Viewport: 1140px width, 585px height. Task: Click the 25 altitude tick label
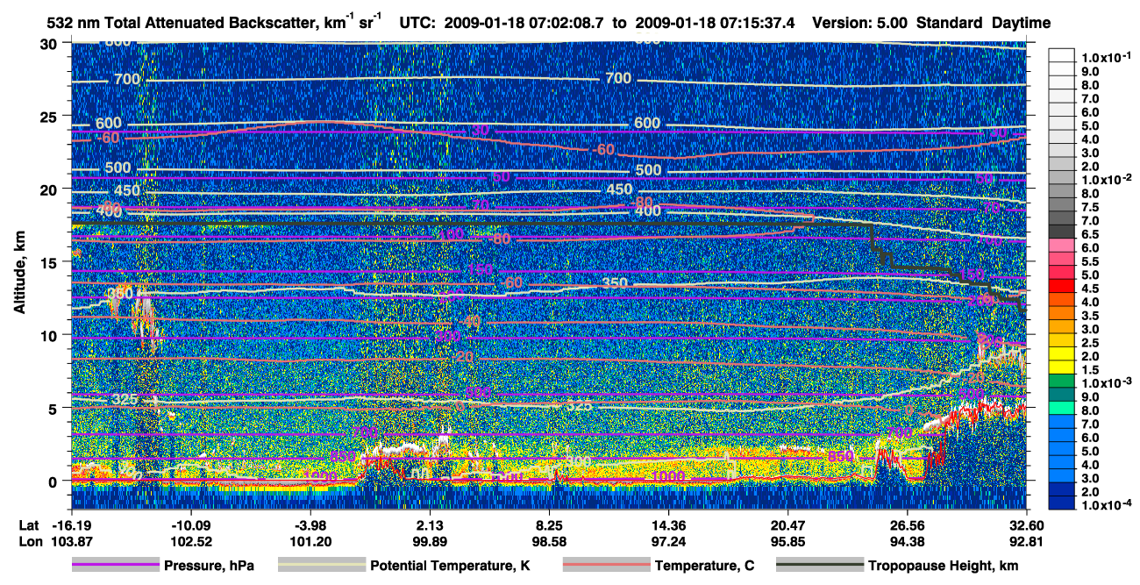(x=51, y=116)
